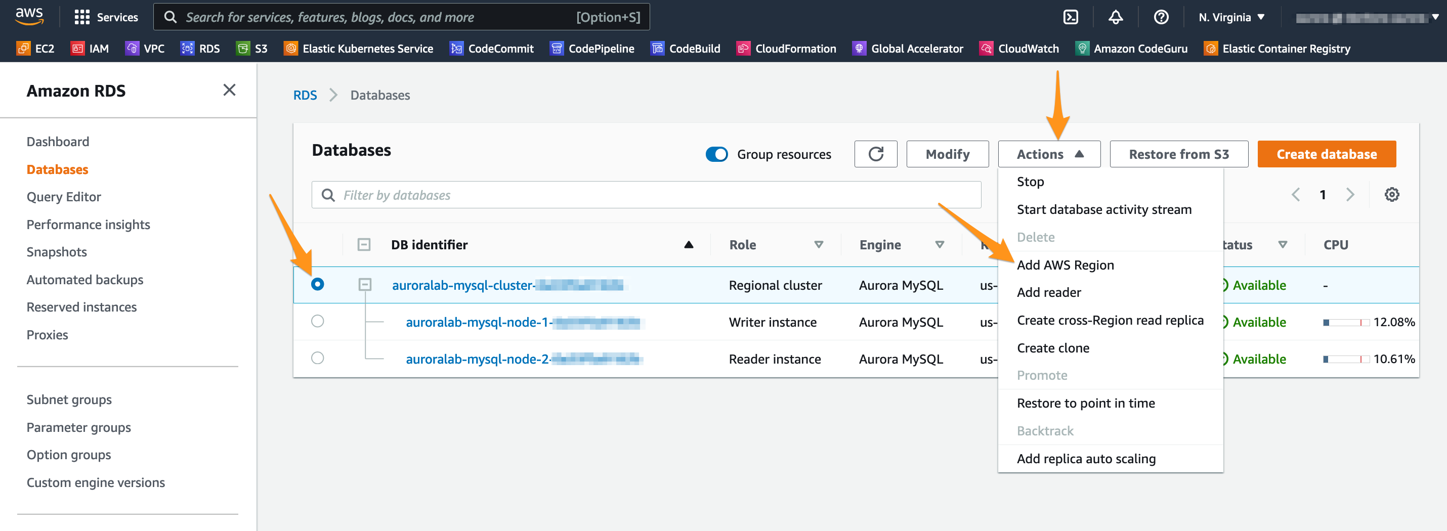Open Elastic Container Registry shortcut
Image resolution: width=1447 pixels, height=531 pixels.
(1277, 48)
